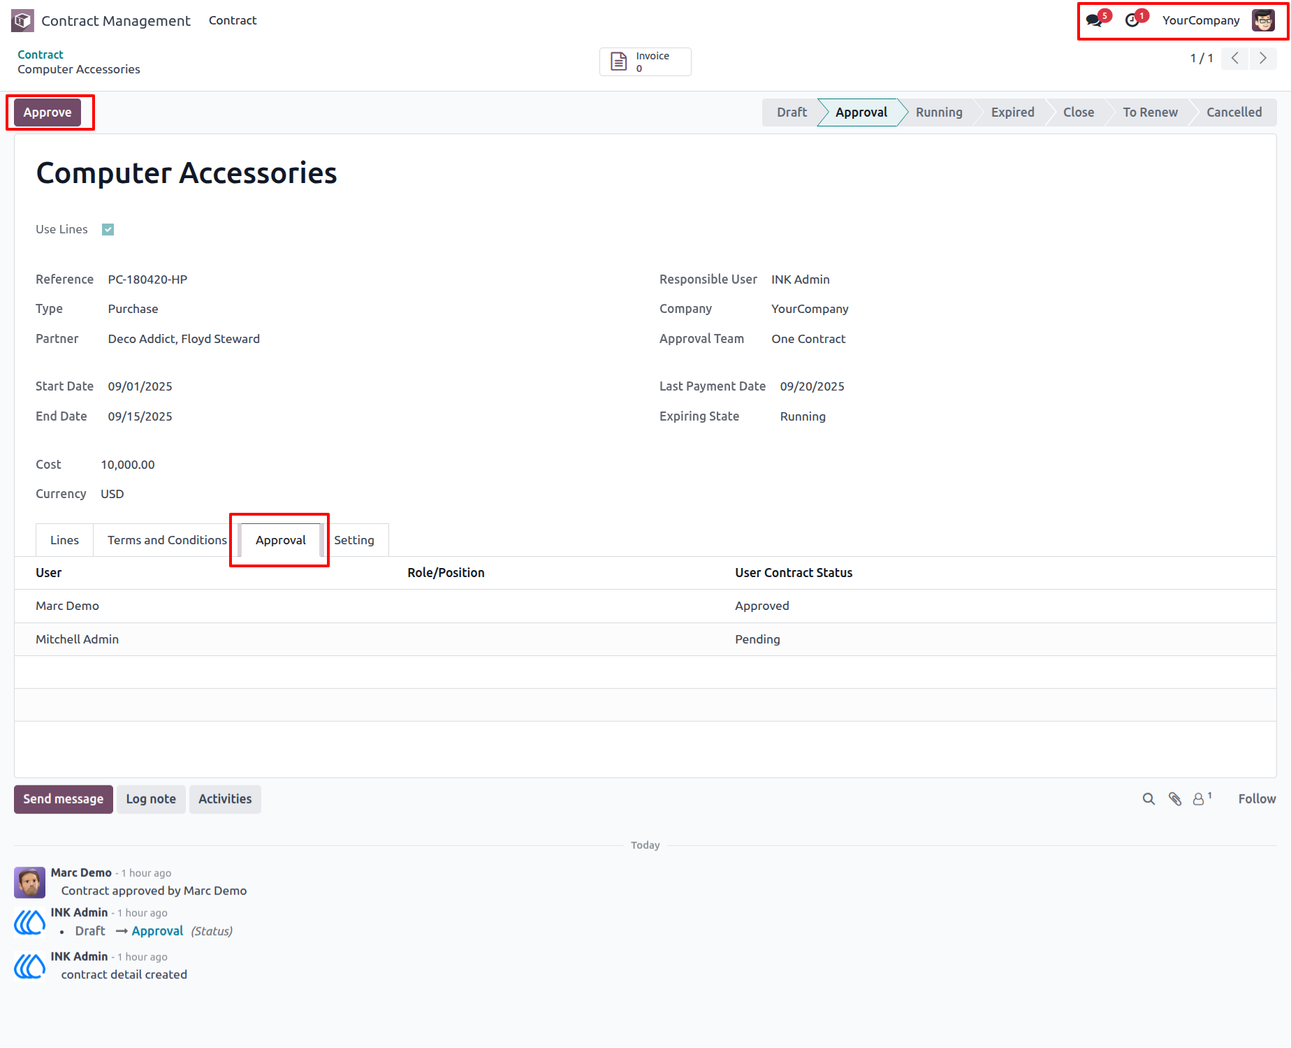This screenshot has width=1291, height=1048.
Task: Open the Contract Management app icon
Action: coord(22,21)
